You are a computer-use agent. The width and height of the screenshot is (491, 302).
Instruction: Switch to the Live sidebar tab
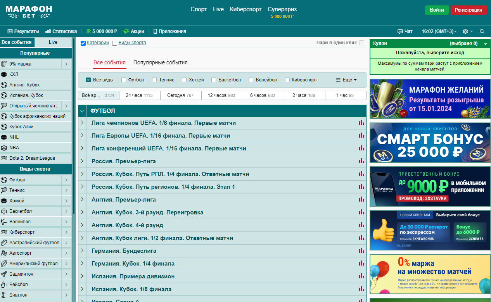click(x=53, y=42)
